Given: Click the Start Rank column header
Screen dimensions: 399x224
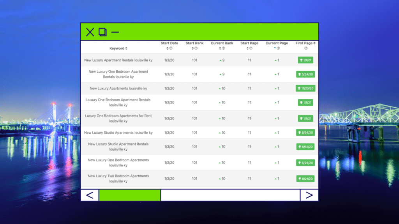Looking at the screenshot, I should (x=194, y=43).
